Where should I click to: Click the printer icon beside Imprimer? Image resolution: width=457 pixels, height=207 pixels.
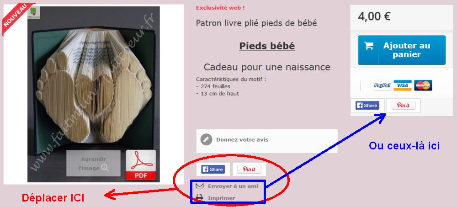pos(200,198)
